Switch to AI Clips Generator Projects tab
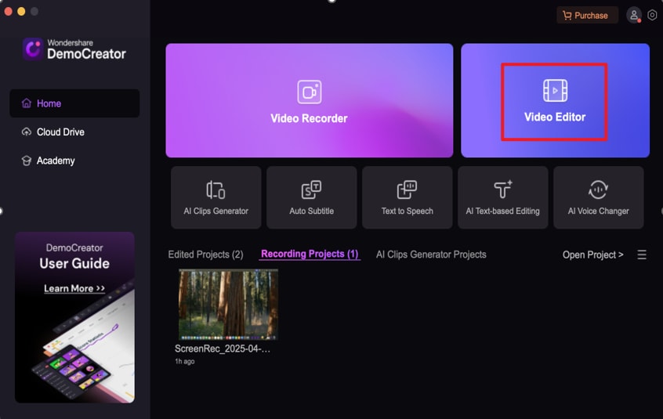Viewport: 663px width, 419px height. [x=431, y=255]
